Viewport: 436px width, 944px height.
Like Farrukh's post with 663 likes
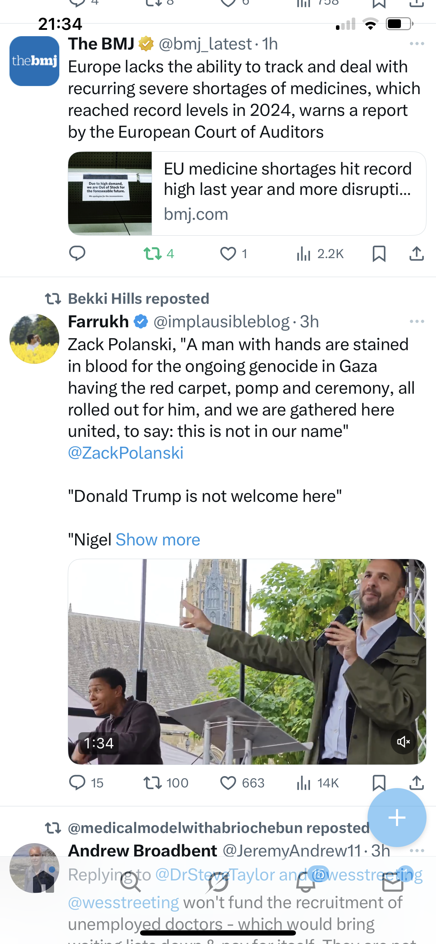pyautogui.click(x=228, y=783)
